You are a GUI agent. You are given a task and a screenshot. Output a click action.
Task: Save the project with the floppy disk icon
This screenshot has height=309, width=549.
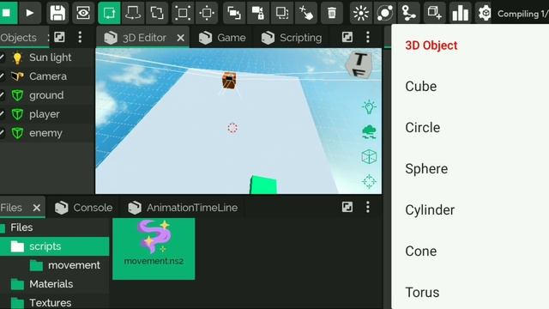point(57,13)
